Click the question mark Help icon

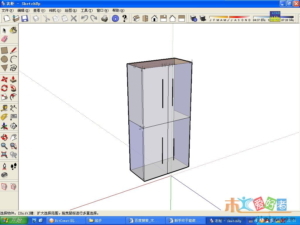[x=125, y=18]
